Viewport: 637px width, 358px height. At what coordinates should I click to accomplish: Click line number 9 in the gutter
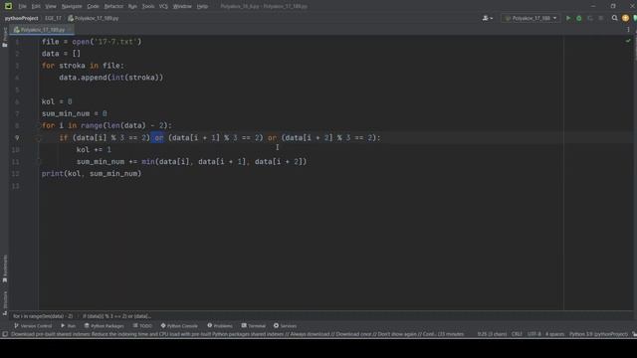point(17,137)
